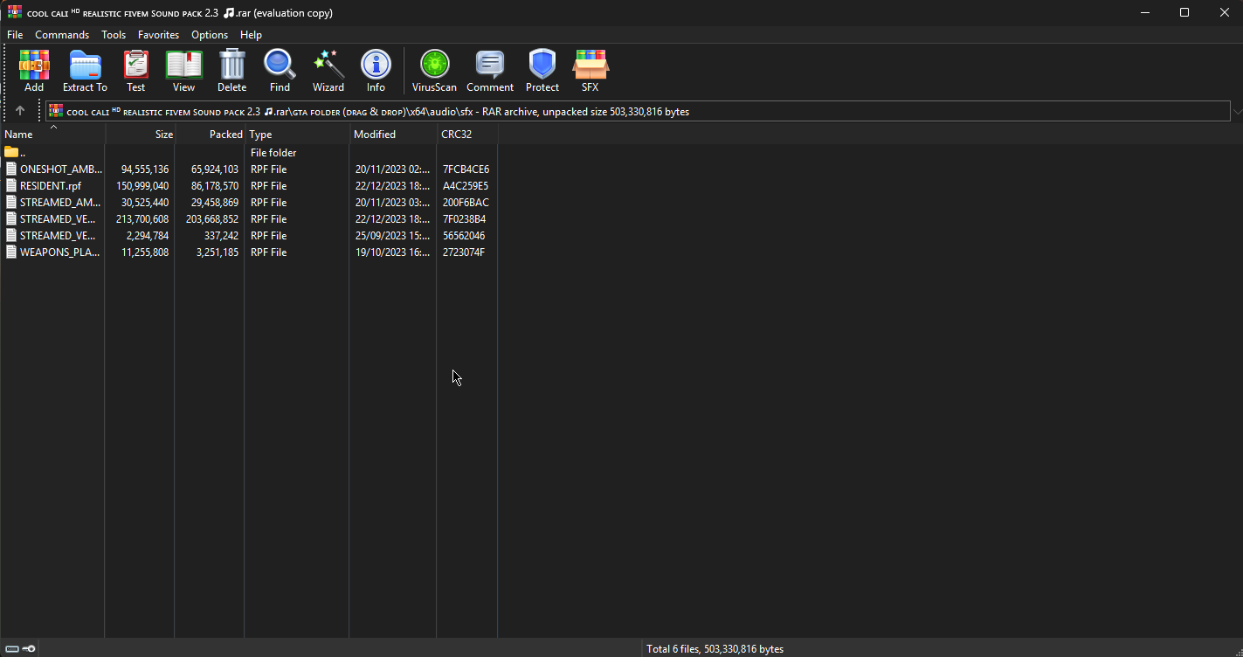Open the Extract To tool

point(85,71)
